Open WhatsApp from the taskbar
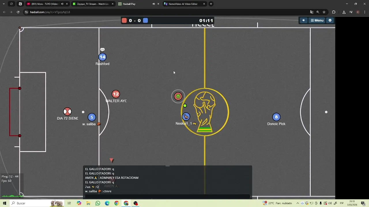The image size is (369, 207). pos(98,203)
